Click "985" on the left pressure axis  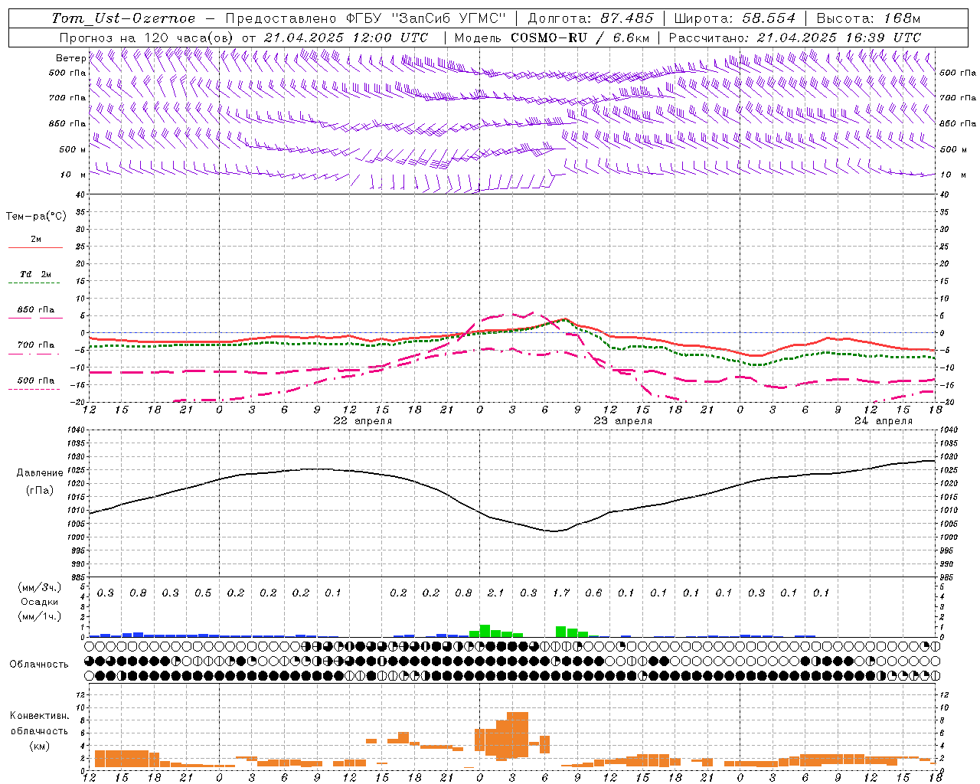79,577
